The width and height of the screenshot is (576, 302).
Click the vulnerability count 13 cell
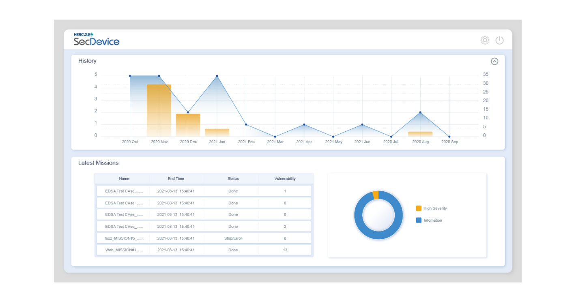pyautogui.click(x=285, y=250)
